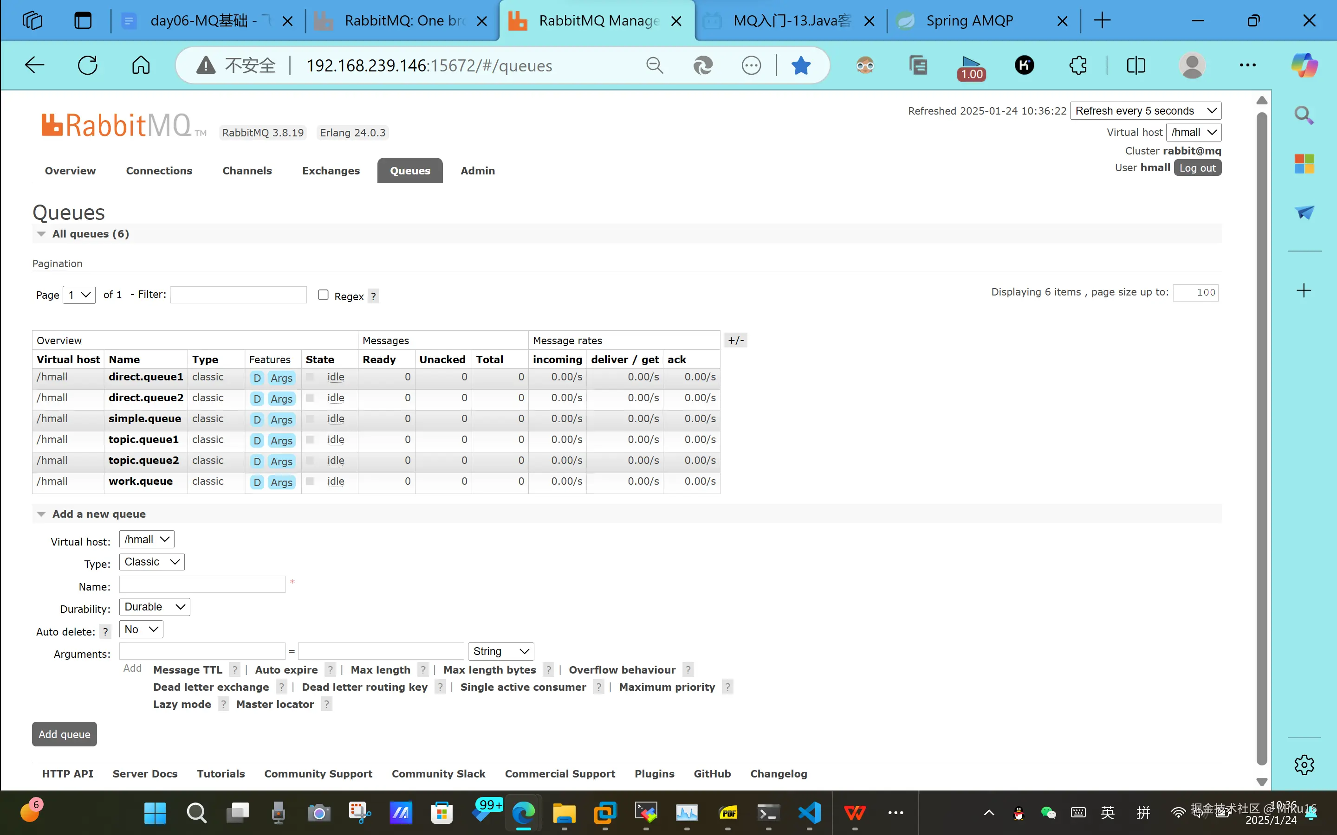Open the sidebar settings gear icon
Screen dimensions: 1337x835
coord(1304,765)
